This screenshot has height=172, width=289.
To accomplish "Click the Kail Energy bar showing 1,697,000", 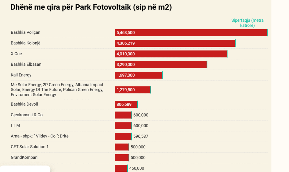I will (x=139, y=75).
